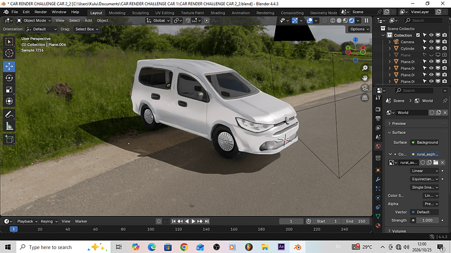Click the viewport pan hand icon
This screenshot has width=451, height=253.
pyautogui.click(x=365, y=78)
